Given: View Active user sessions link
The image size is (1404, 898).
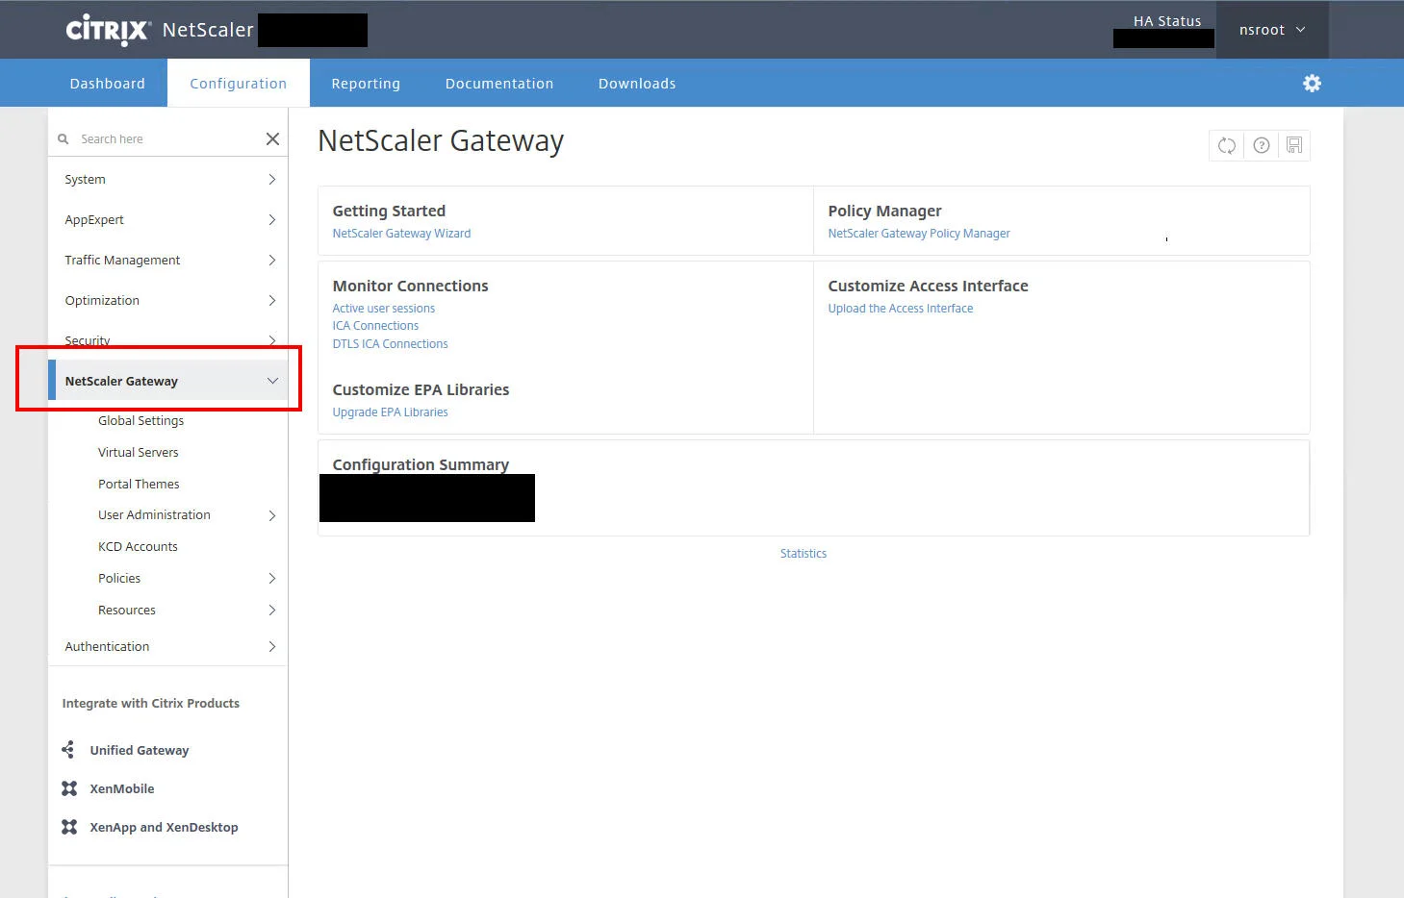Looking at the screenshot, I should coord(384,309).
